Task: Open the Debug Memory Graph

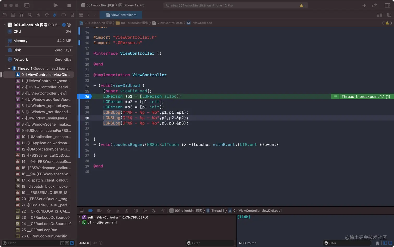Action: coord(145,211)
